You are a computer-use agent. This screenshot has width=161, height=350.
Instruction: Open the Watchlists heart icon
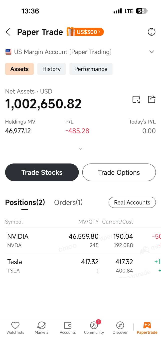(x=15, y=325)
